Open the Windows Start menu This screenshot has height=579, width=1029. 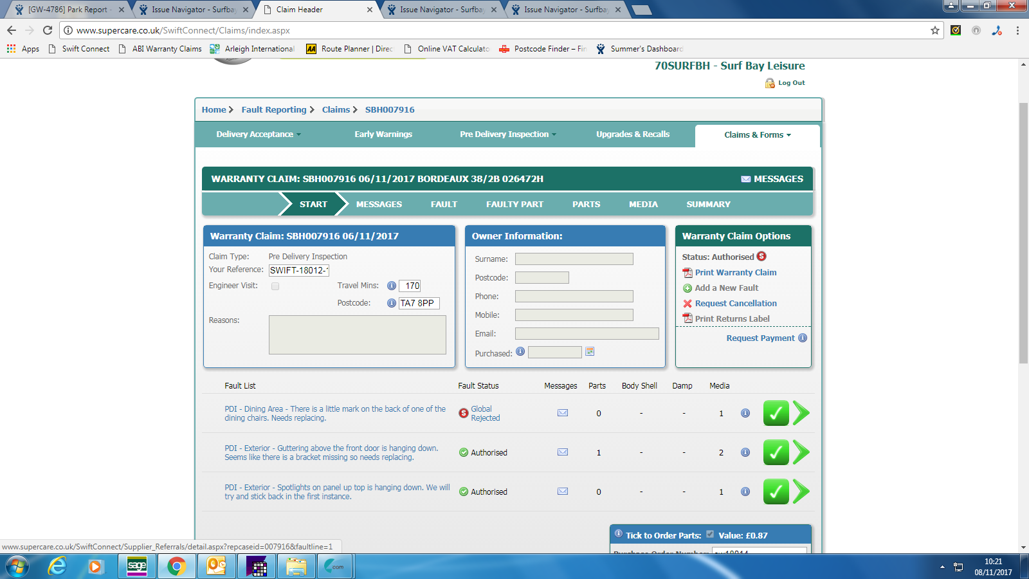point(17,566)
